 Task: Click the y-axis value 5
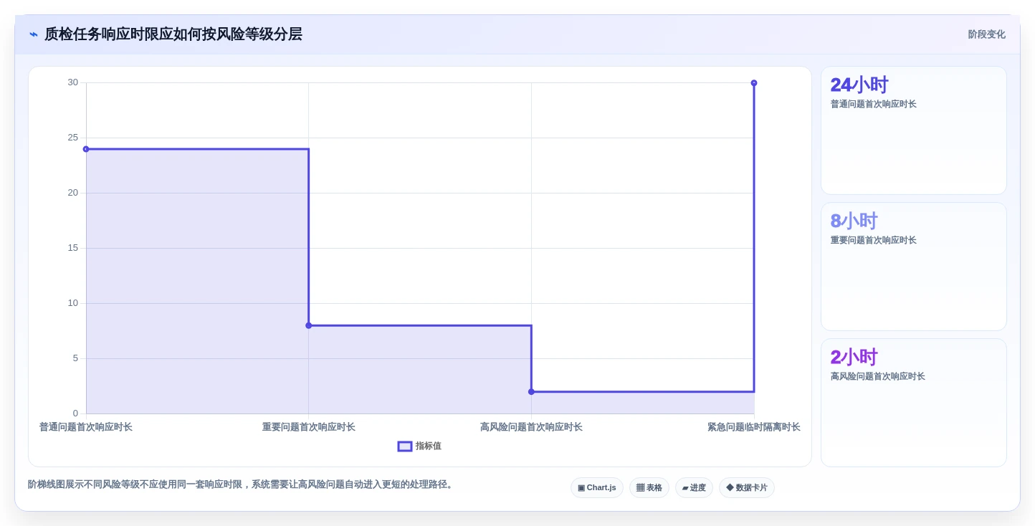75,358
